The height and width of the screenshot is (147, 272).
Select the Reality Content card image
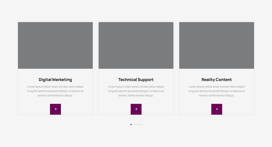217,45
